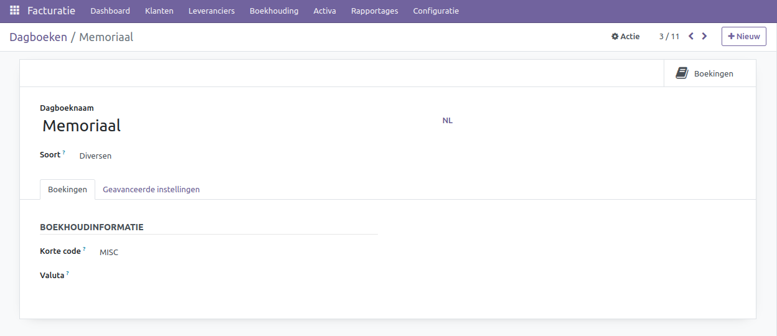Select the Boekingen tab
The width and height of the screenshot is (777, 336).
pos(67,189)
